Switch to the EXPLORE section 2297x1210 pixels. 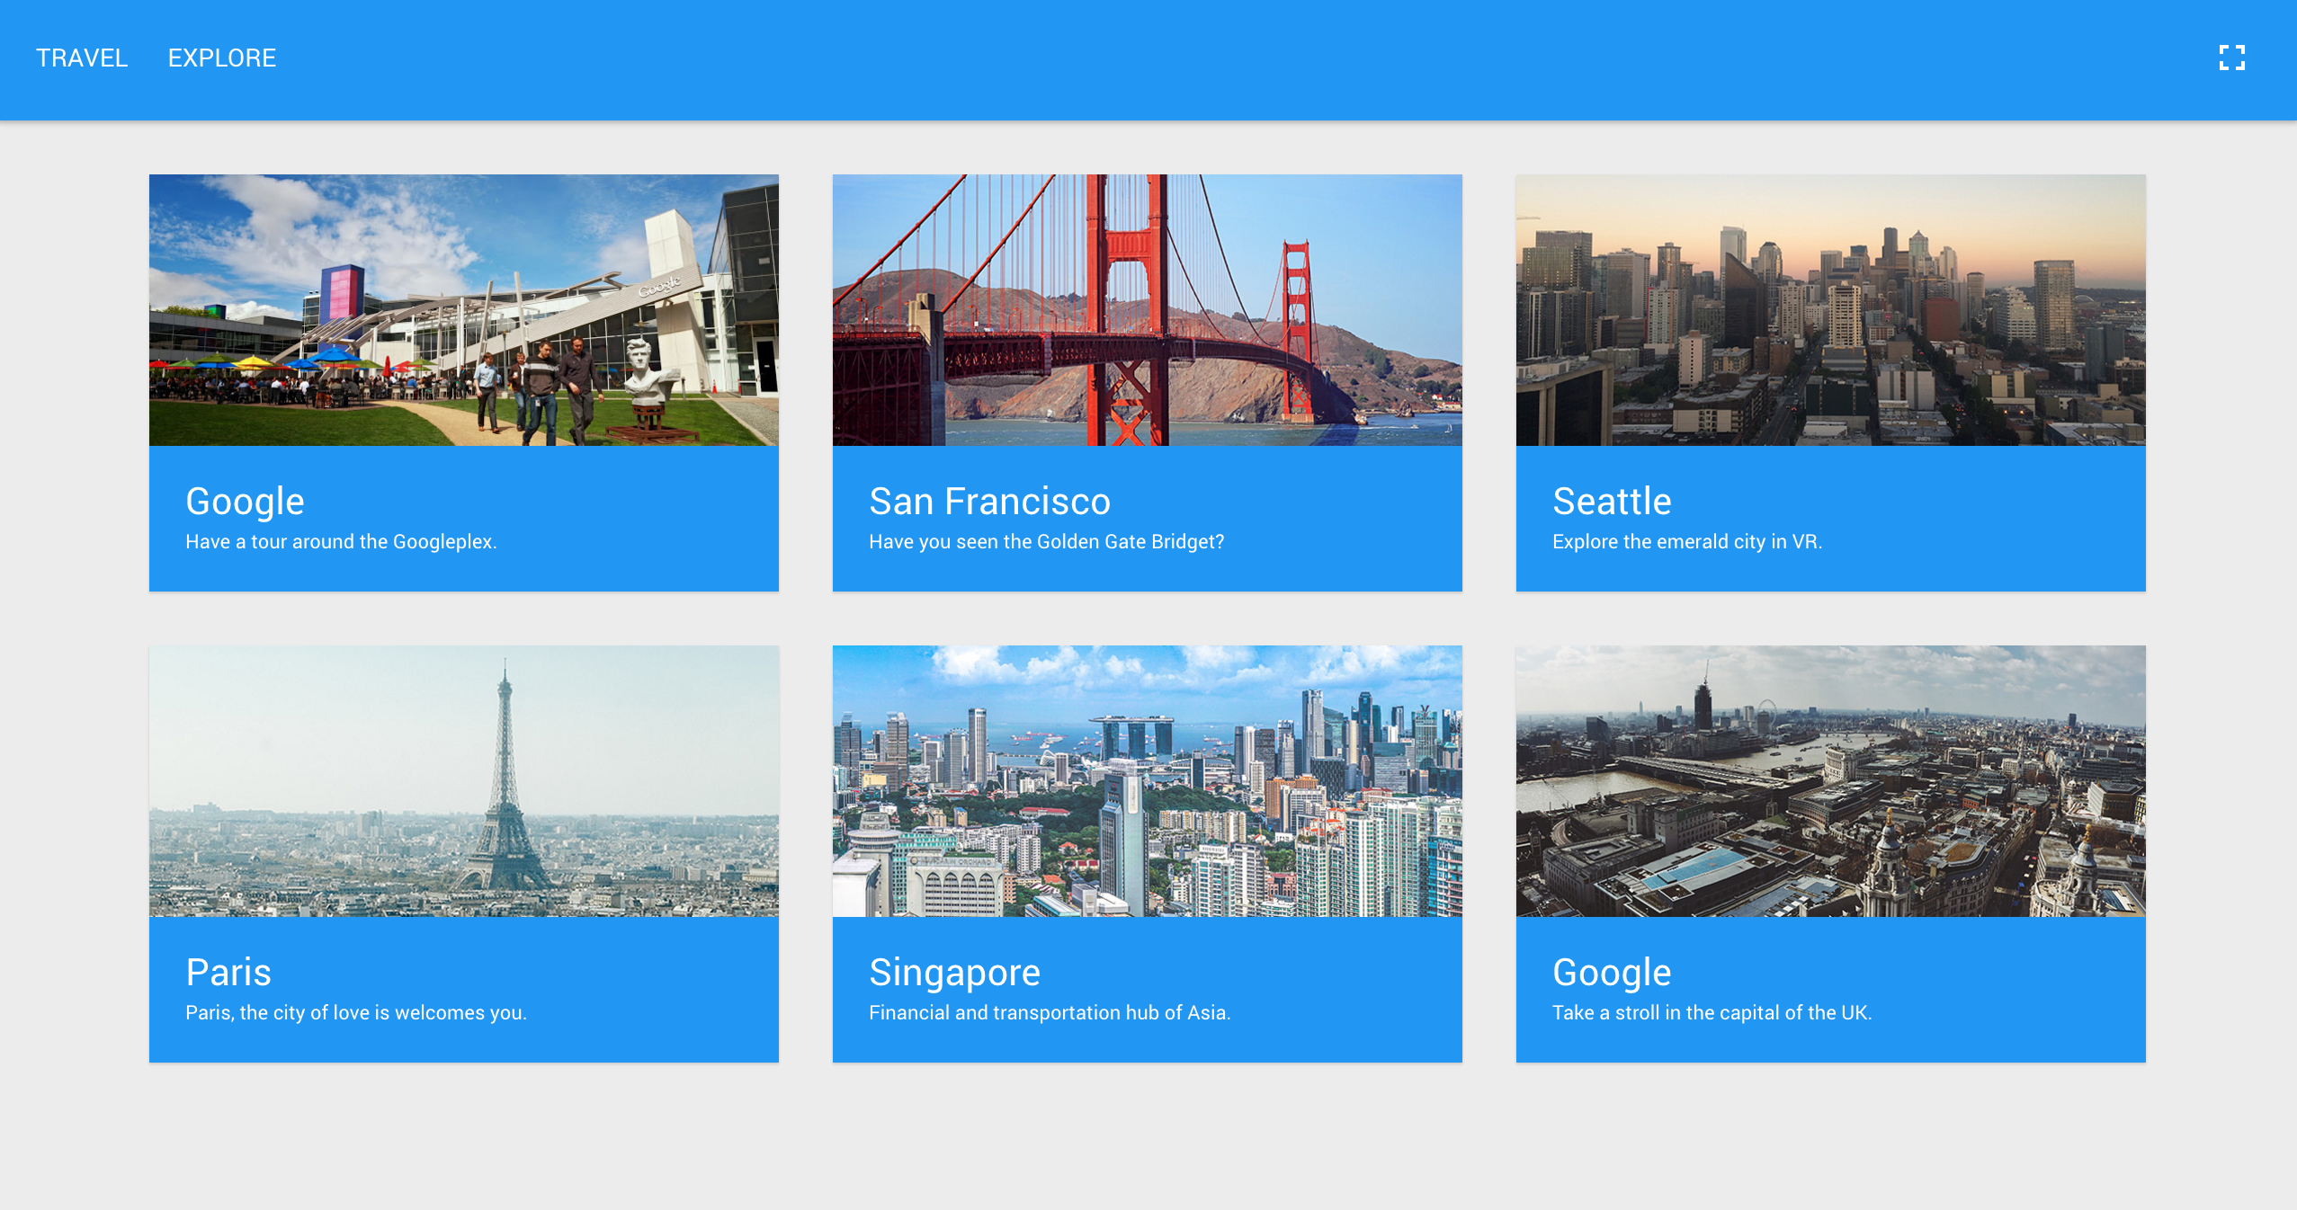pos(221,58)
